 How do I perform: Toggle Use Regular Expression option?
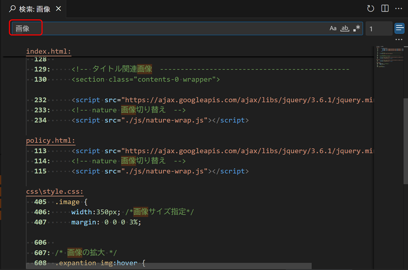click(357, 28)
